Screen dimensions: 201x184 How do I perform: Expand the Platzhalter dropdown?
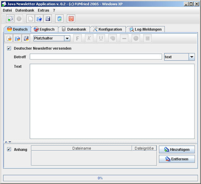(x=67, y=38)
